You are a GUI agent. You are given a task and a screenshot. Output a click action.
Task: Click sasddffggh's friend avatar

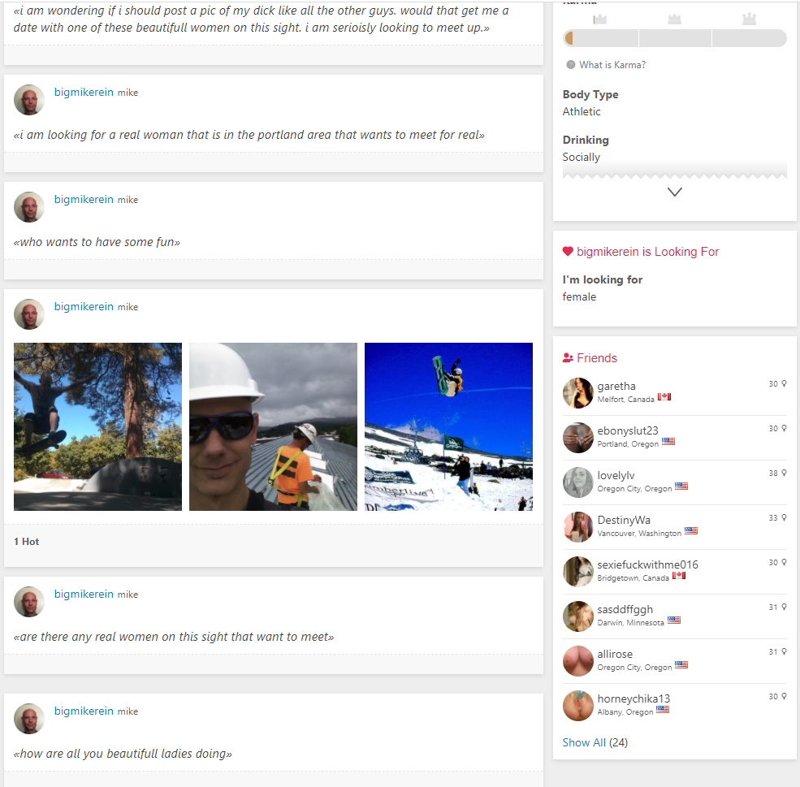tap(577, 616)
